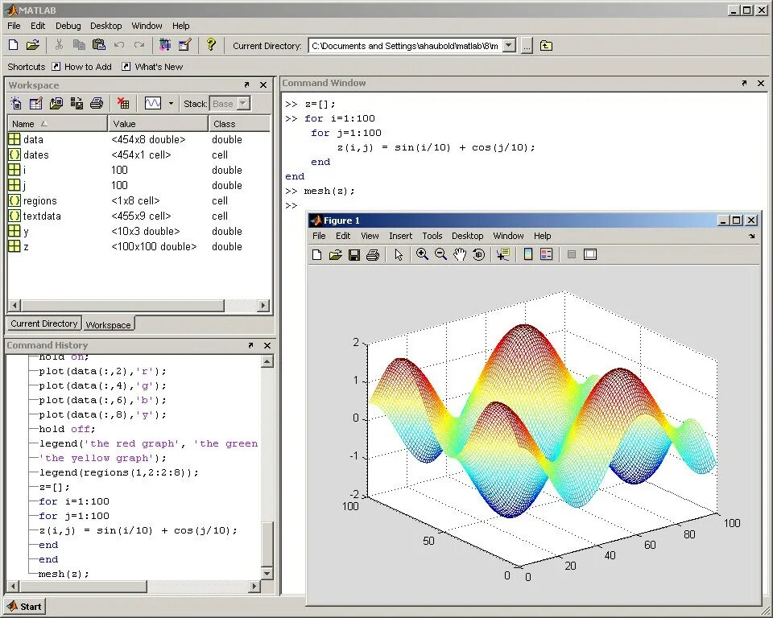Click the Print icon in the Workspace toolbar

click(97, 103)
